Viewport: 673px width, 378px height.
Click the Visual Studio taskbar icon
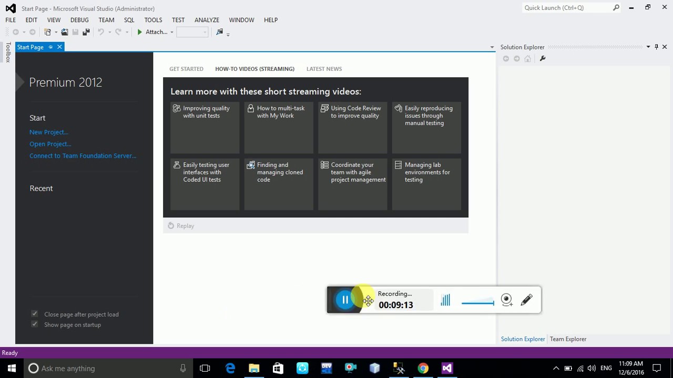click(x=447, y=369)
